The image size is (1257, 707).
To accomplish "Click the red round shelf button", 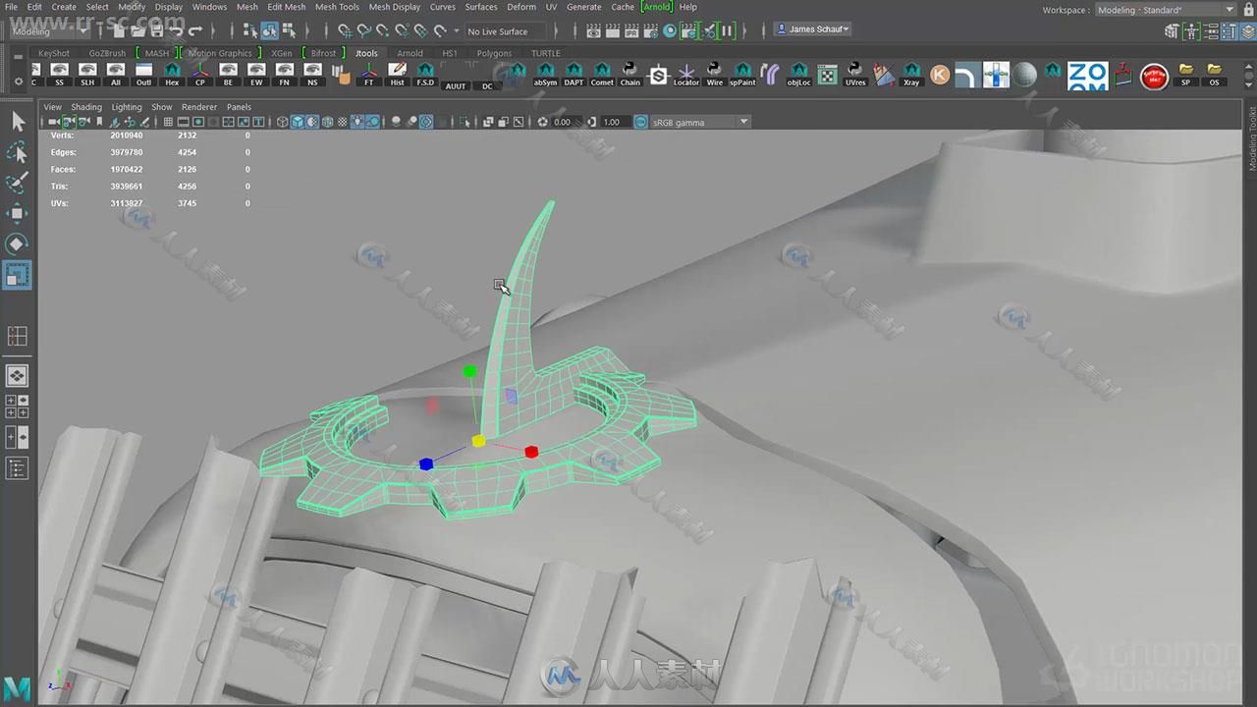I will [1154, 76].
